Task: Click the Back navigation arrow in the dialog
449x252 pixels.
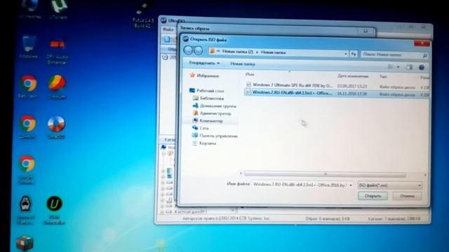Action: 188,50
